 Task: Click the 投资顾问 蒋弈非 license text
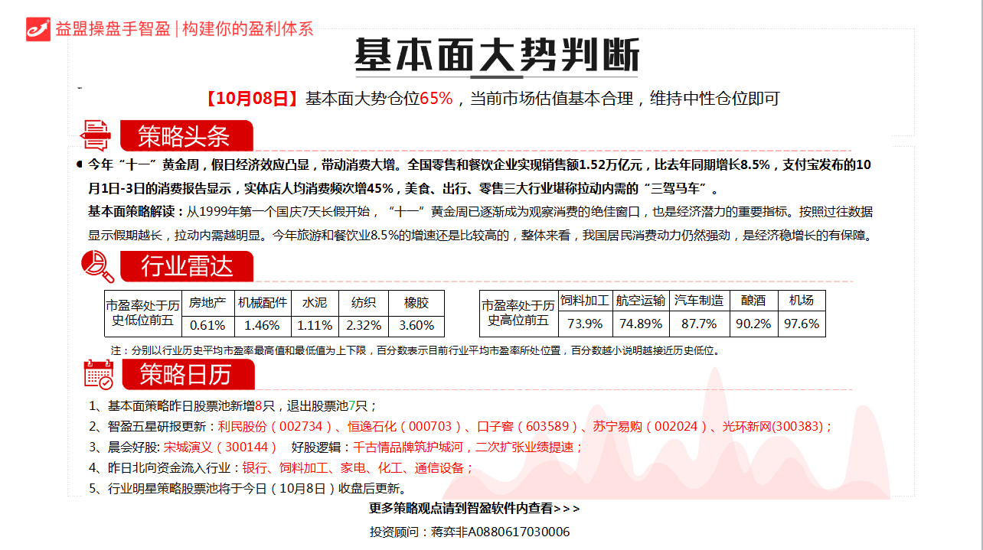click(469, 532)
